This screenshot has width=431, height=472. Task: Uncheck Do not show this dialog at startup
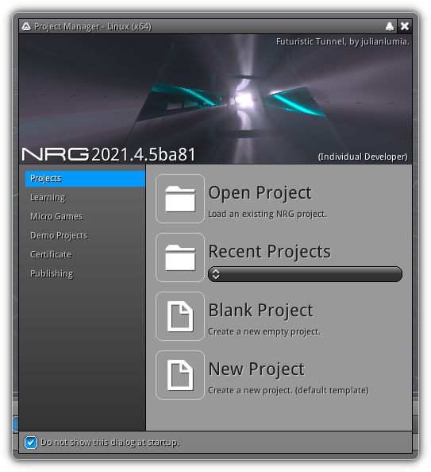(31, 443)
